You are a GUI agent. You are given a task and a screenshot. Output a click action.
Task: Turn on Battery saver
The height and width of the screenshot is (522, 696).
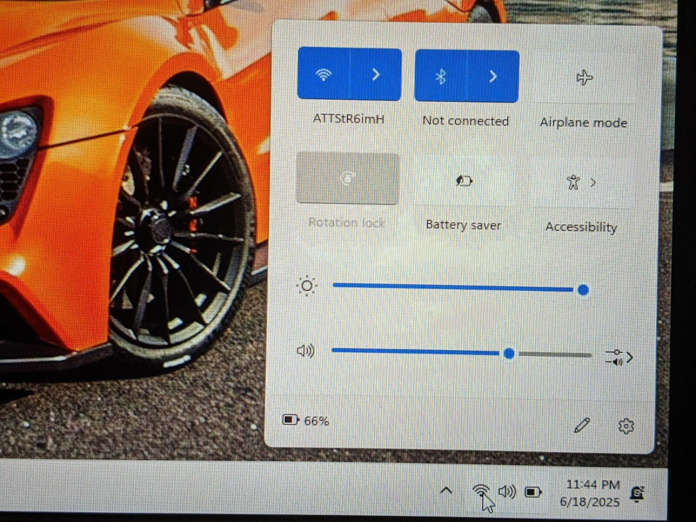click(x=464, y=181)
